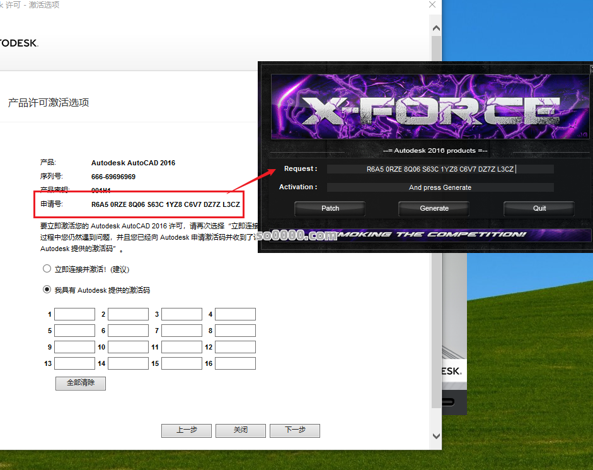Image resolution: width=593 pixels, height=470 pixels.
Task: Click activation code input box 4
Action: pos(235,314)
